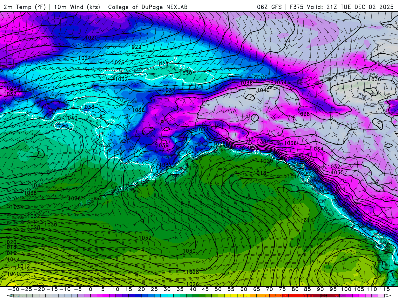Screen dimensions: 398x298
Task: Click the 1012 isobar contour label
Action: click(x=23, y=266)
